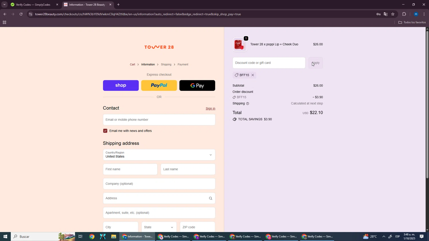Open Information - Tower taskbar window

[138, 236]
